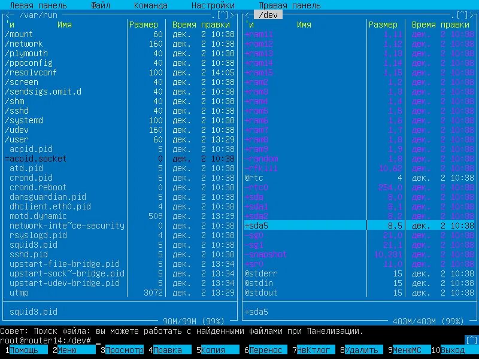The width and height of the screenshot is (479, 359).
Task: Select squid3.pid in the file list
Action: [120, 245]
